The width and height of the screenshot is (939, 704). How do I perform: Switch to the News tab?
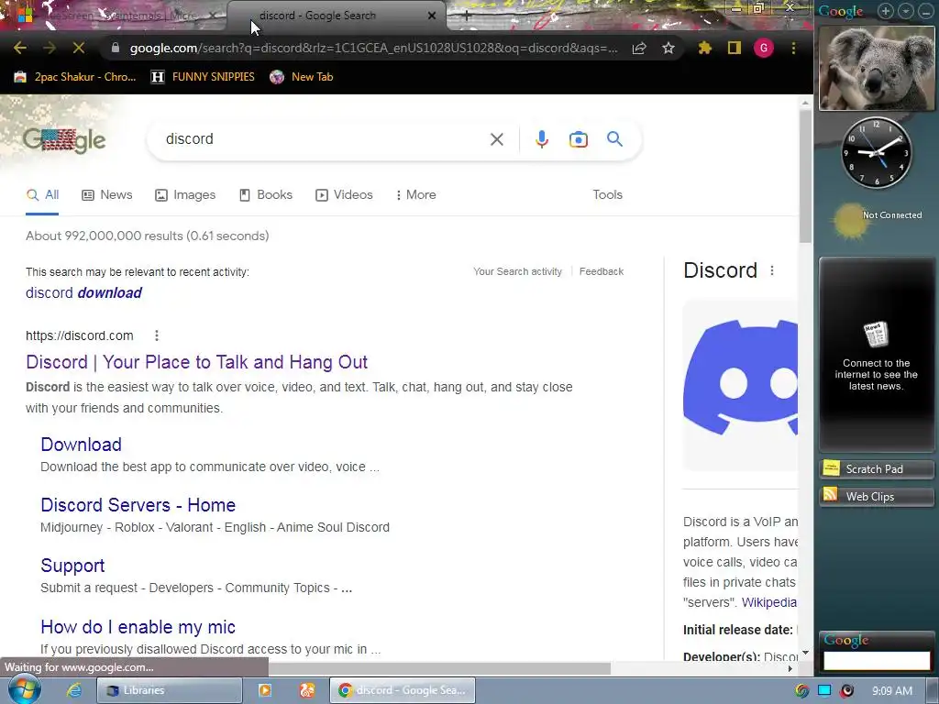tap(107, 195)
